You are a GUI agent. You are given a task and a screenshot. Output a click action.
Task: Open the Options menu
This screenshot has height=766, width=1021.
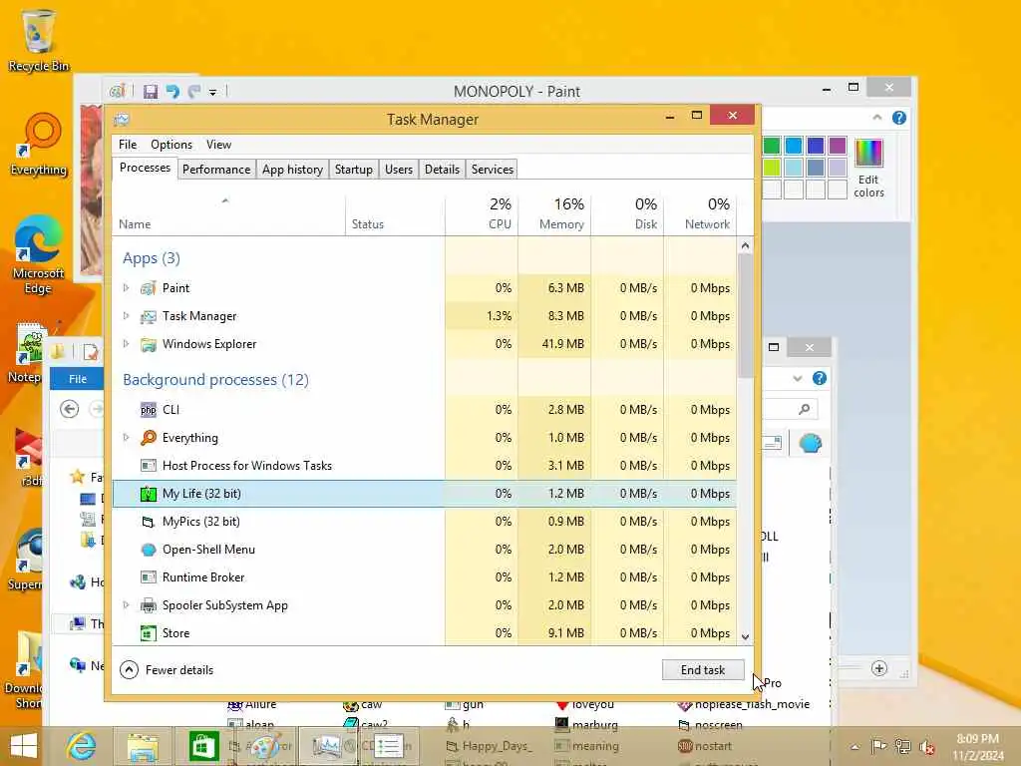(171, 145)
